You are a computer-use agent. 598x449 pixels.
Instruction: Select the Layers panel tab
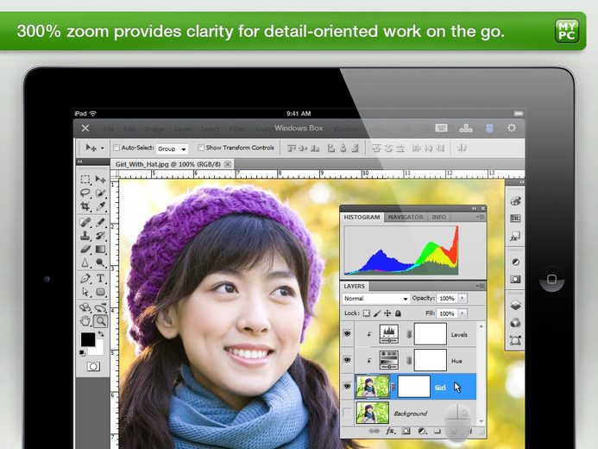point(355,286)
